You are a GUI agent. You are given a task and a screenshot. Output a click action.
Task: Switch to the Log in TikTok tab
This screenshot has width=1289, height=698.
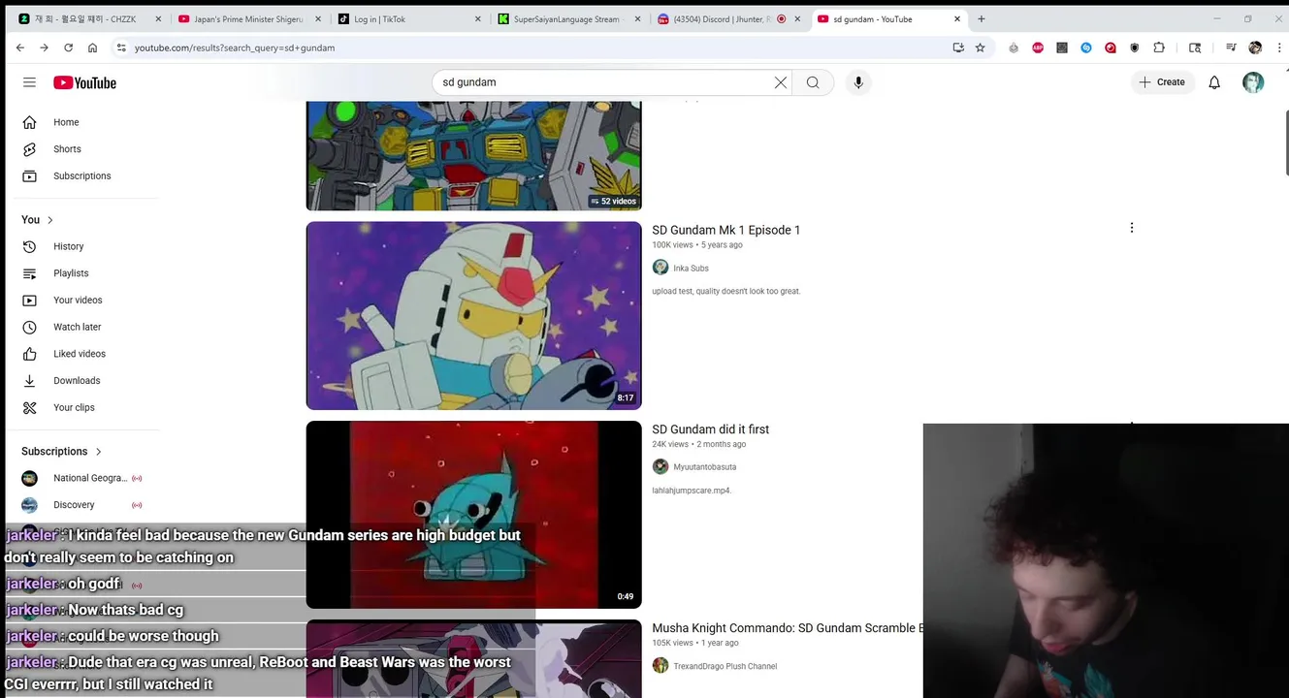coord(407,19)
